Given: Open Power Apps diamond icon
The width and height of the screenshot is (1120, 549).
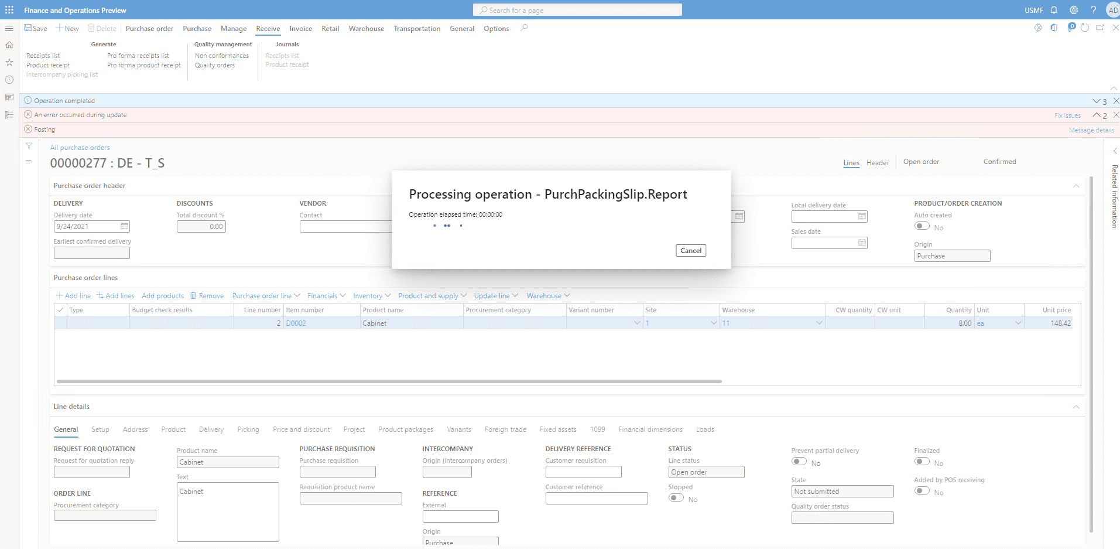Looking at the screenshot, I should (1038, 28).
